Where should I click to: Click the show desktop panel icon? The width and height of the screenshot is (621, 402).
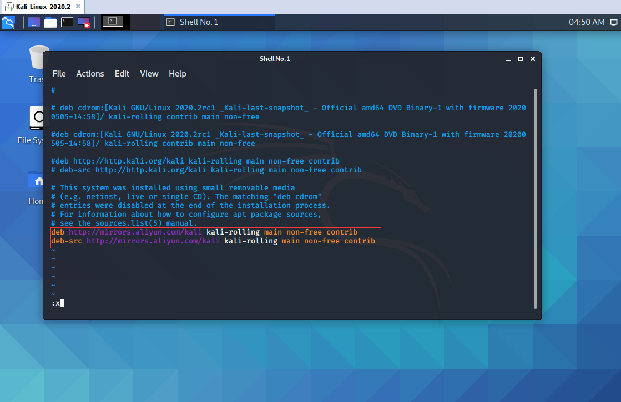34,22
